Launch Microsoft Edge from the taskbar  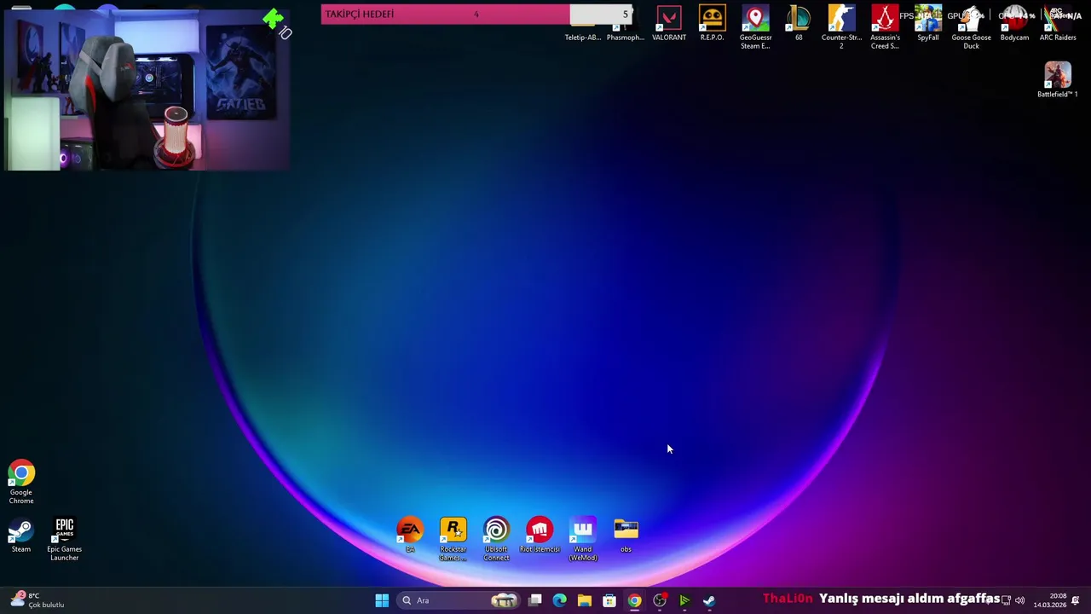[x=560, y=600]
